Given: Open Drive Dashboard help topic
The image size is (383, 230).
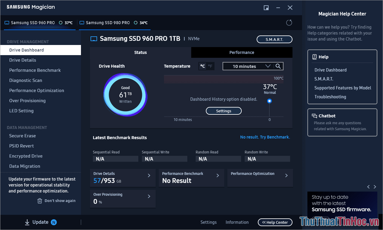Looking at the screenshot, I should click(330, 70).
